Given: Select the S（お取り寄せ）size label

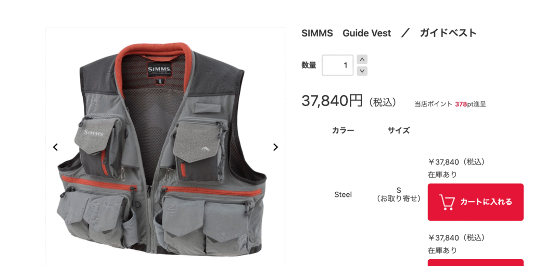Looking at the screenshot, I should tap(398, 194).
